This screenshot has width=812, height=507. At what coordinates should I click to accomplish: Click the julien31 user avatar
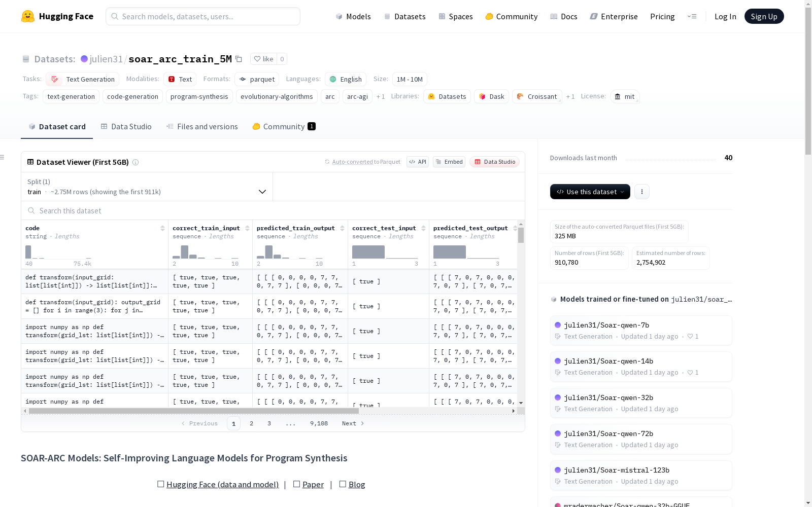84,59
